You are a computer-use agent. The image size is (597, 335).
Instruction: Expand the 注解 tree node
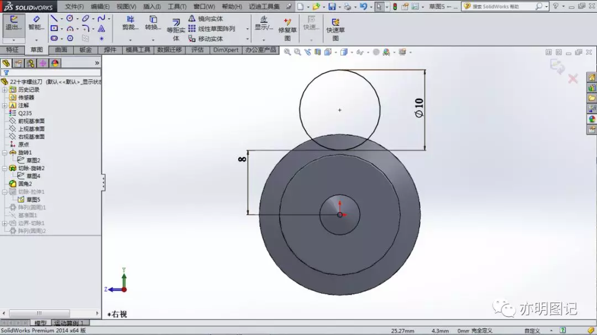[x=4, y=105]
